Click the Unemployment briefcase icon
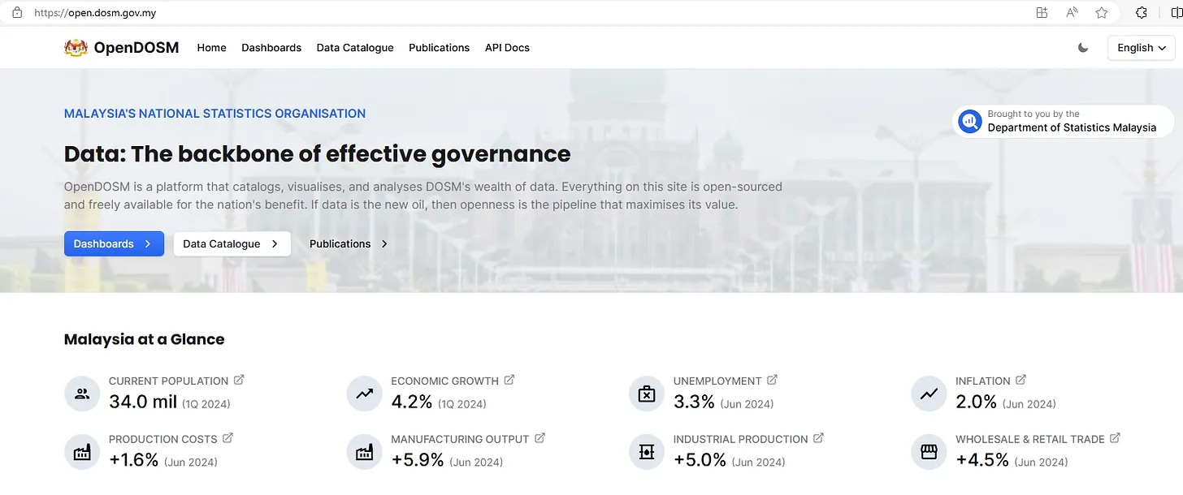Viewport: 1183px width, 495px height. 647,394
